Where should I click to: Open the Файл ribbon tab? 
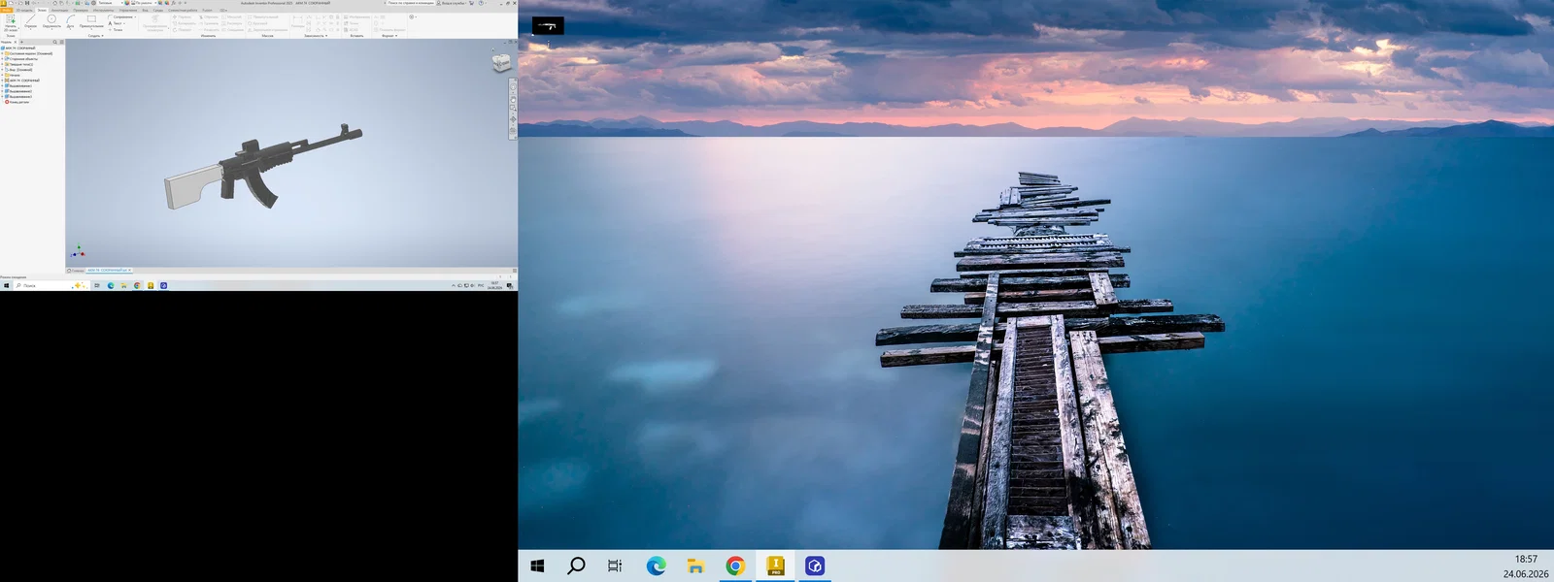click(7, 10)
